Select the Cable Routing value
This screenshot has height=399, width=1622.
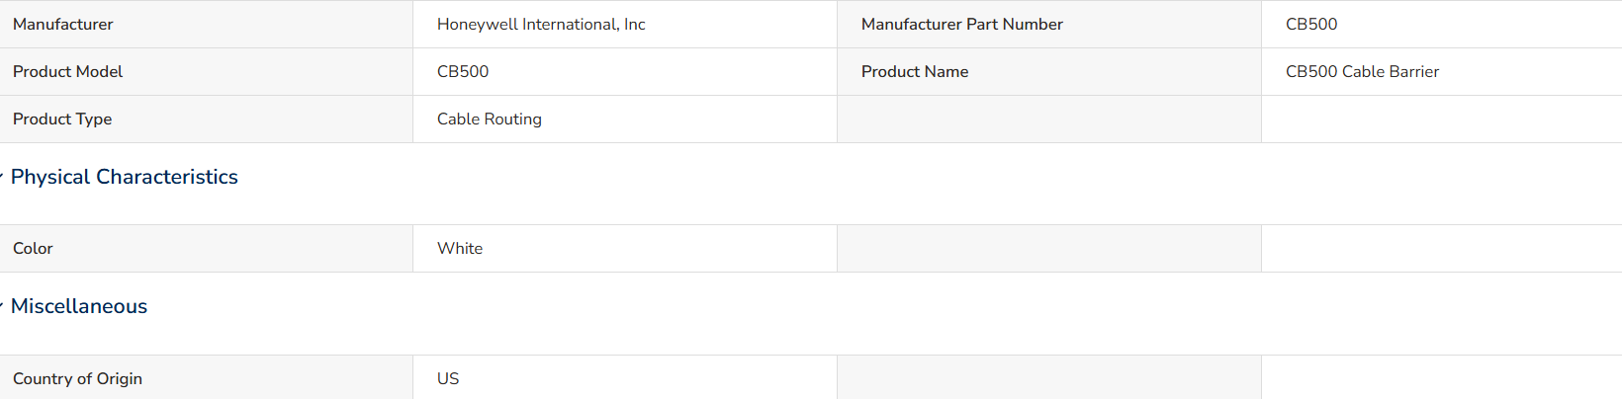click(x=490, y=119)
